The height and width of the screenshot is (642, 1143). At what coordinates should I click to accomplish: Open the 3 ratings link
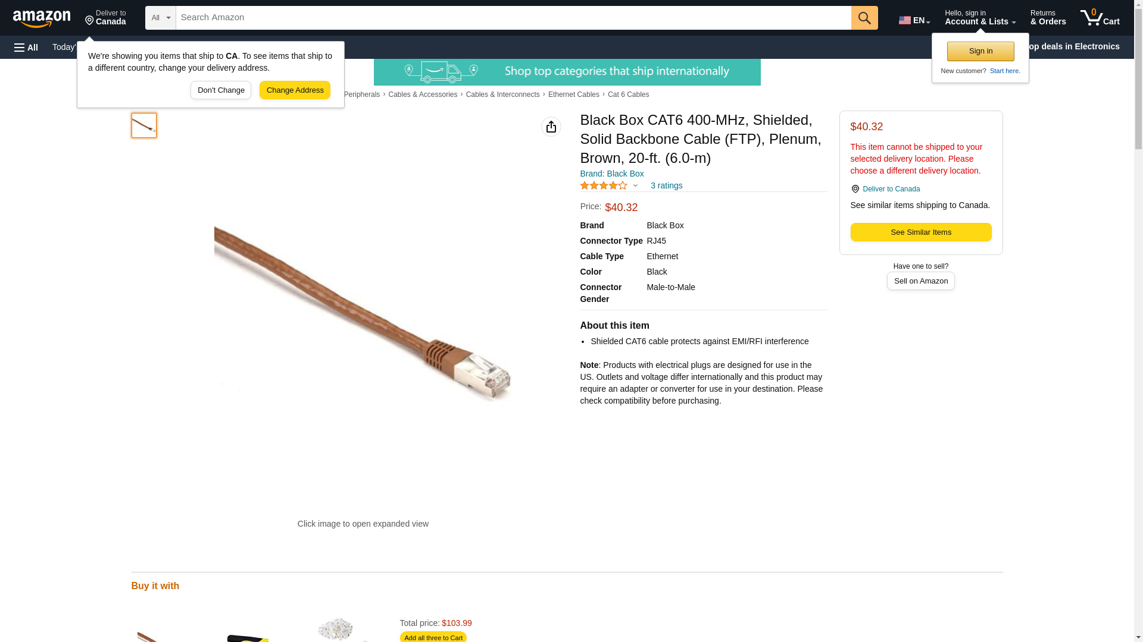pyautogui.click(x=666, y=185)
